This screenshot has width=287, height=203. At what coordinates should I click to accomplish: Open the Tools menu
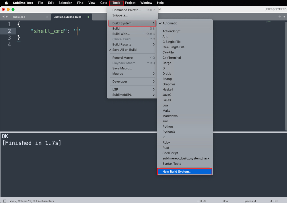[x=116, y=3]
